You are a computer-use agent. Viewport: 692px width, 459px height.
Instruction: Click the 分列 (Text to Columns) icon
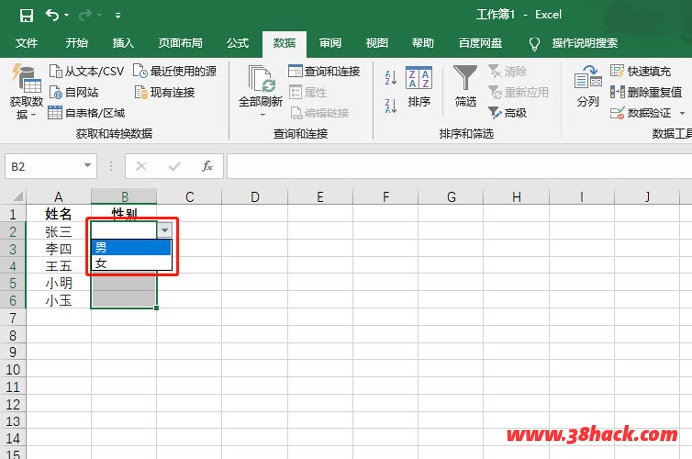pyautogui.click(x=588, y=79)
